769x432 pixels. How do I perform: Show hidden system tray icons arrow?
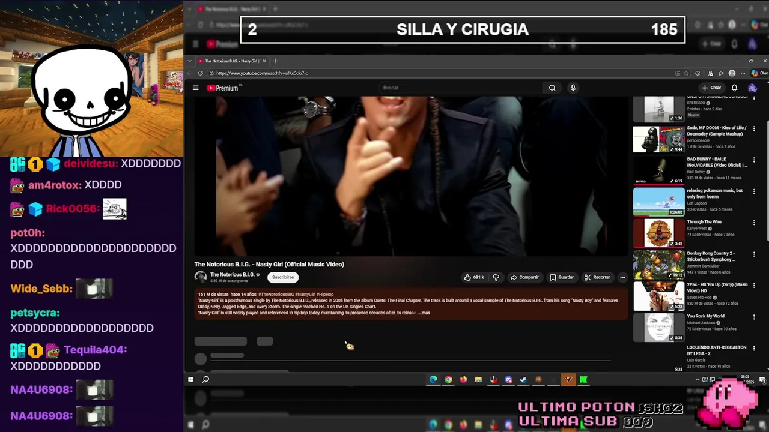click(698, 380)
